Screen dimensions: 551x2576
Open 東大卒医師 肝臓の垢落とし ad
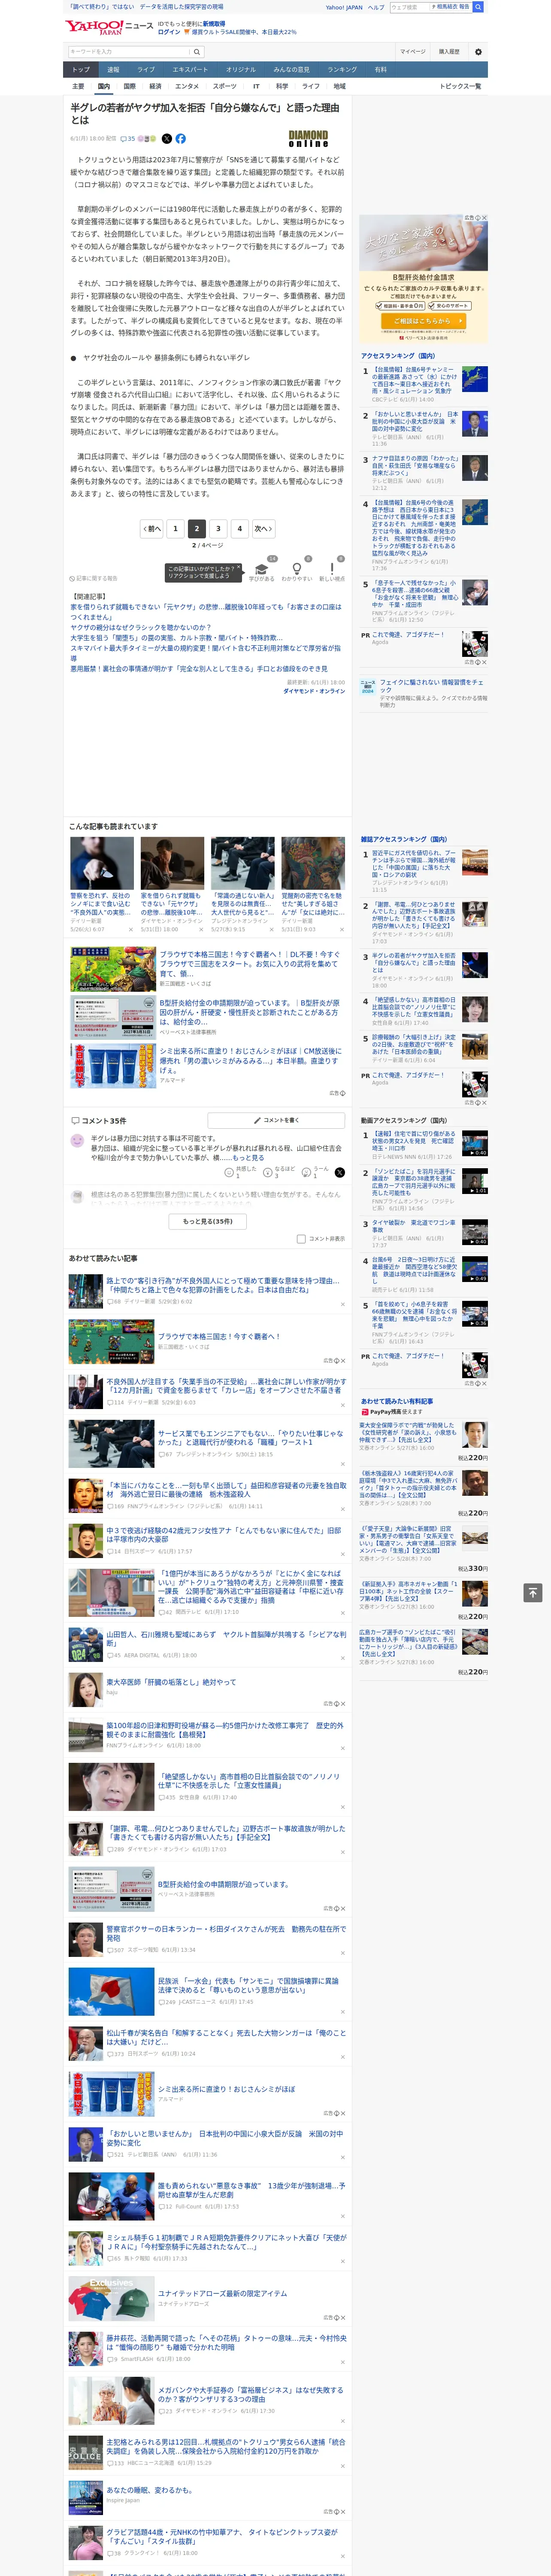click(197, 1682)
